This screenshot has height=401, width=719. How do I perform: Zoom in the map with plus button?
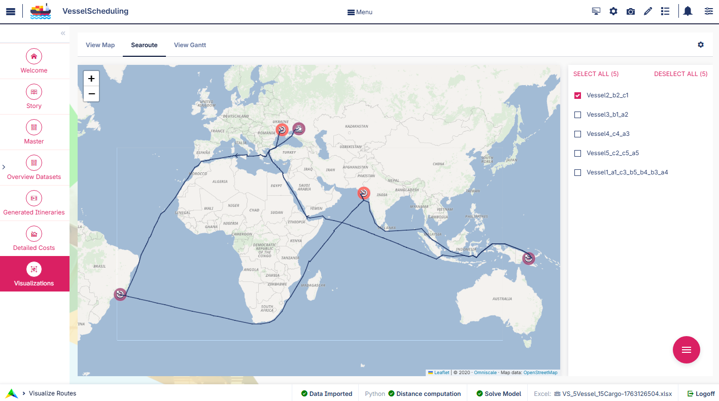coord(91,79)
